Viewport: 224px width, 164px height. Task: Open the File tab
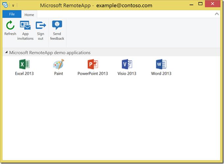click(x=12, y=14)
